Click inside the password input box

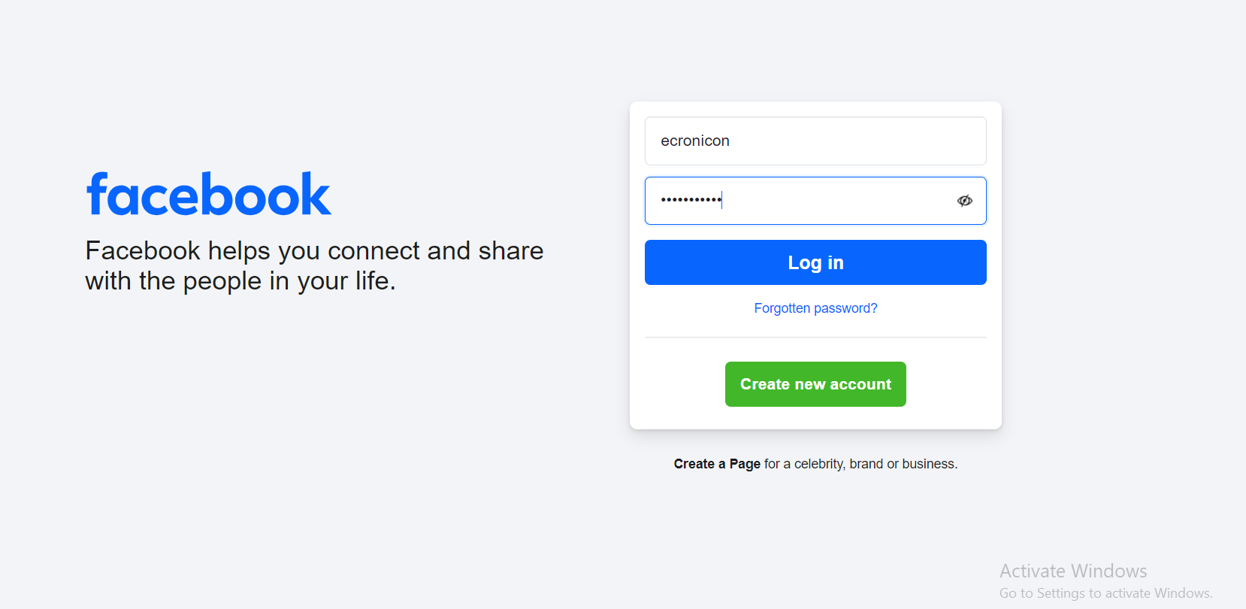point(797,200)
